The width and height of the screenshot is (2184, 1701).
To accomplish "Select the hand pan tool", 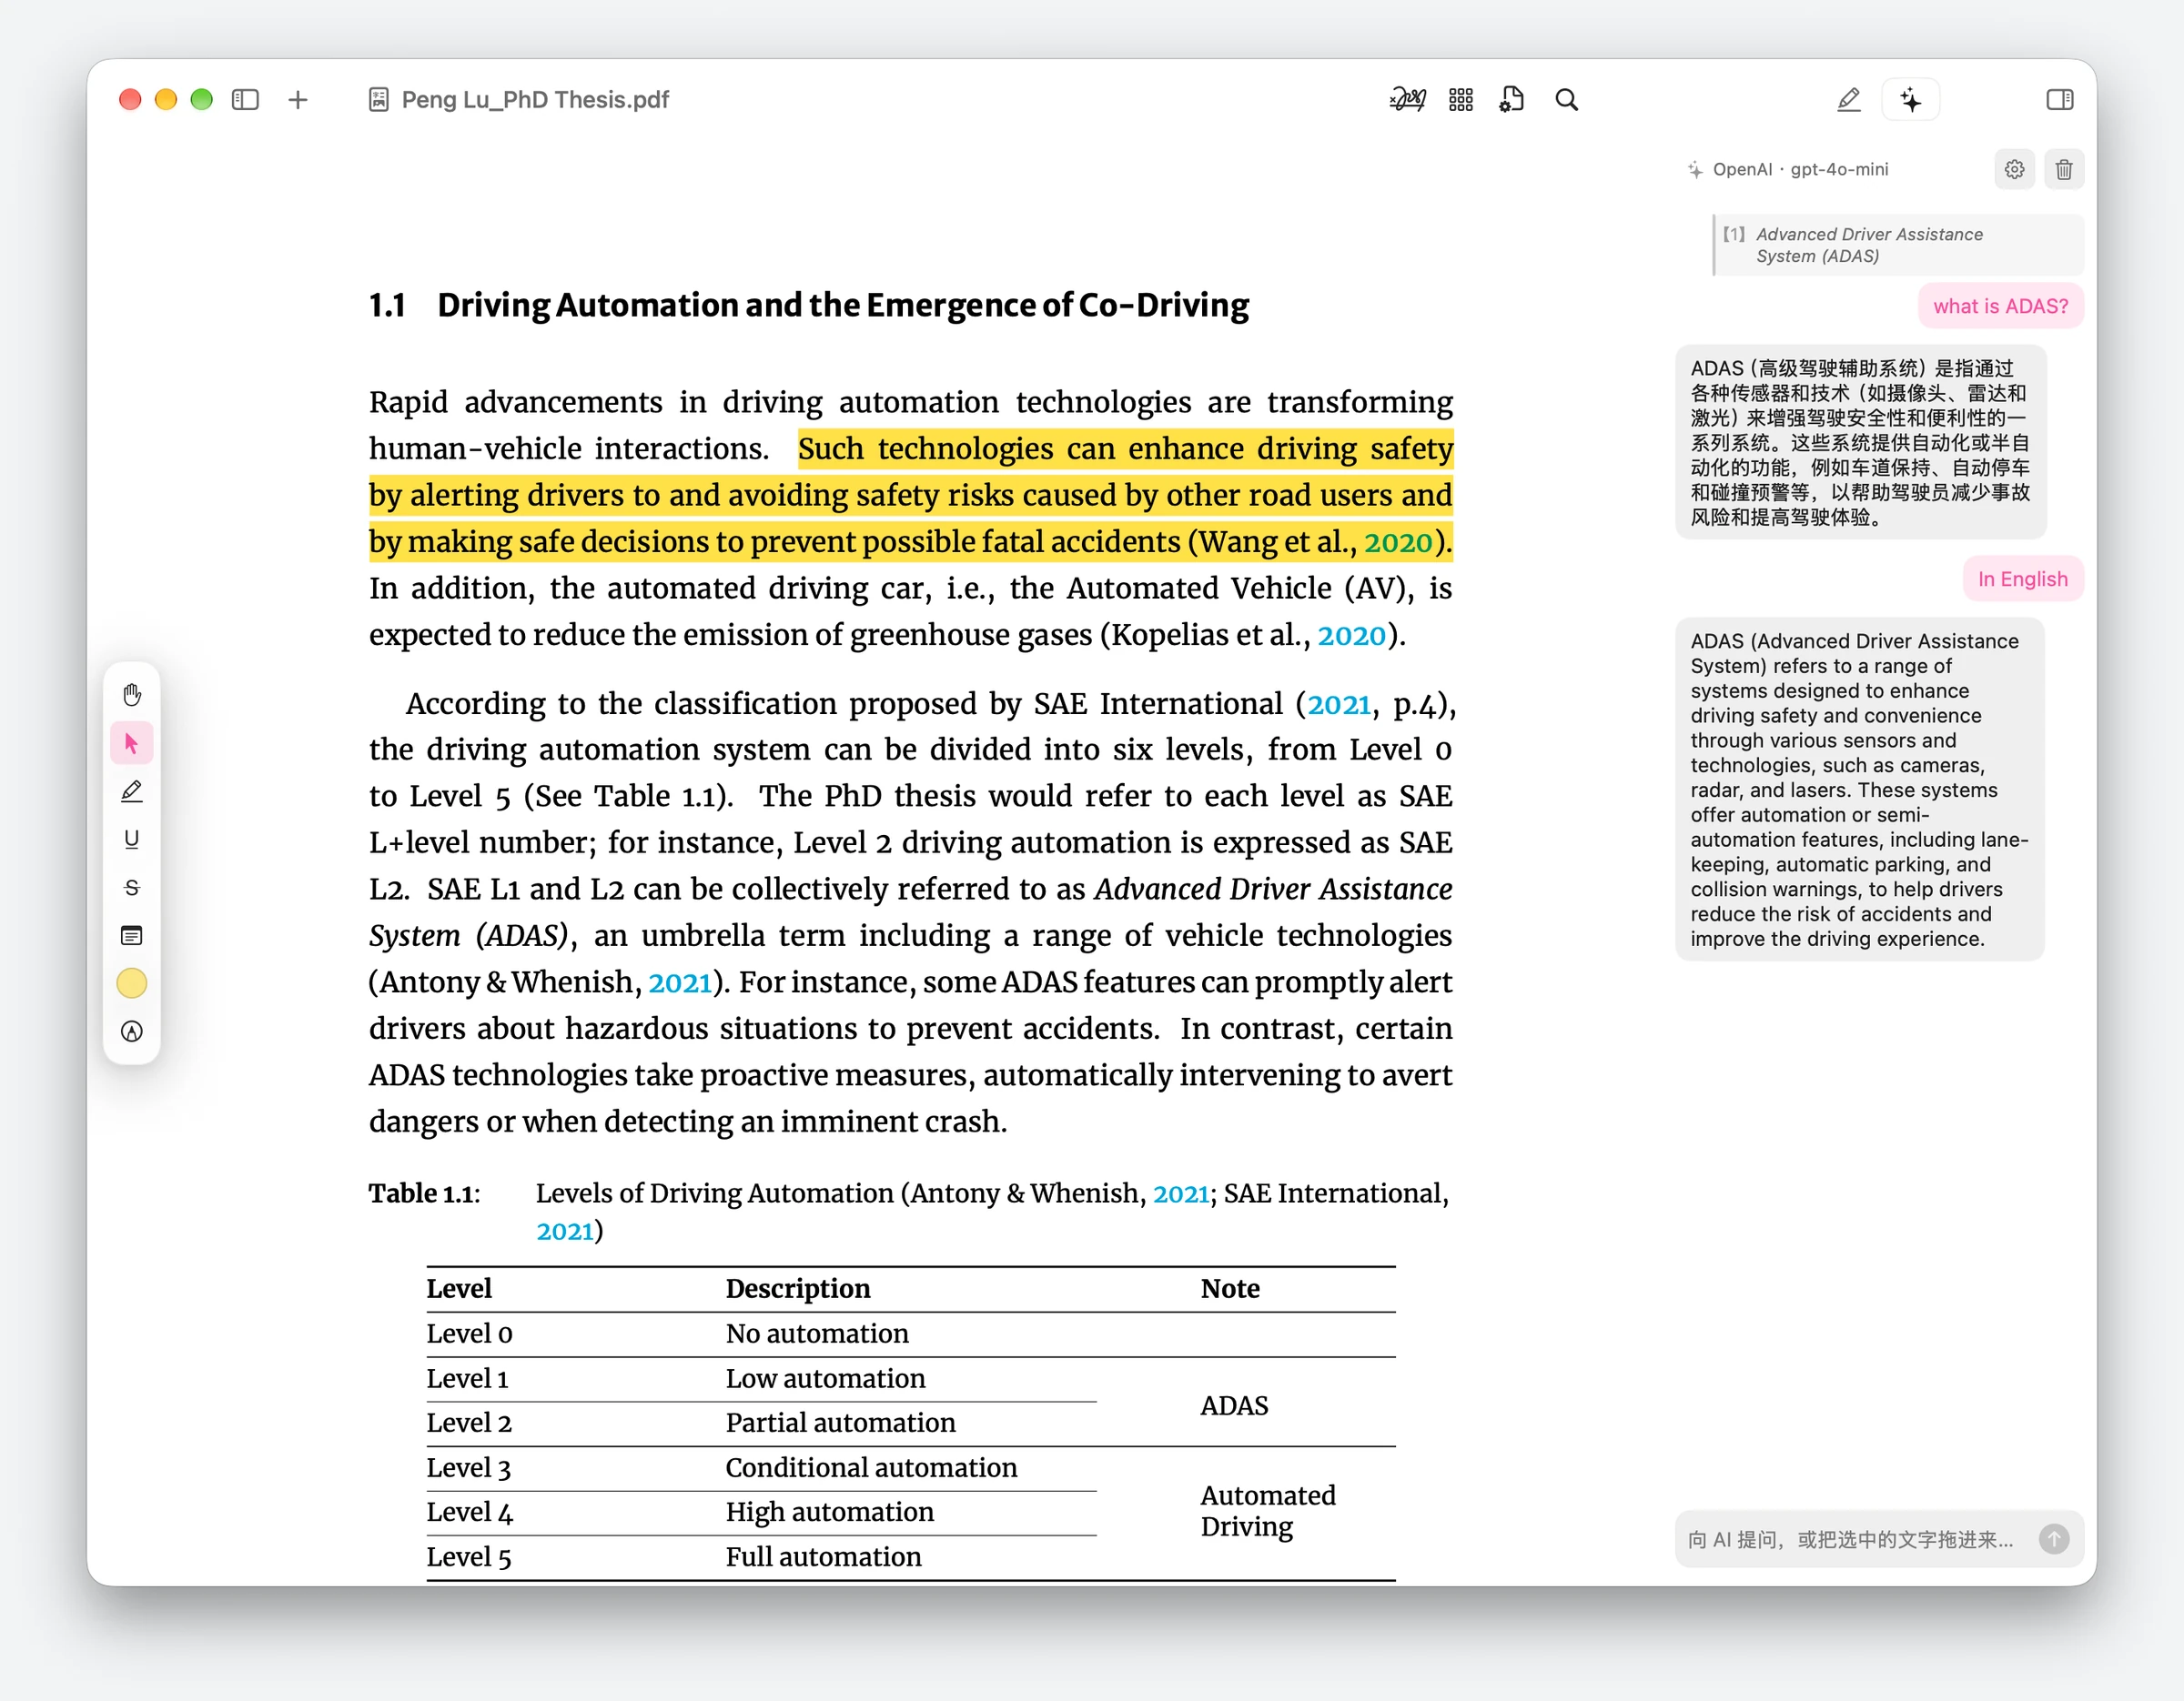I will [x=132, y=695].
